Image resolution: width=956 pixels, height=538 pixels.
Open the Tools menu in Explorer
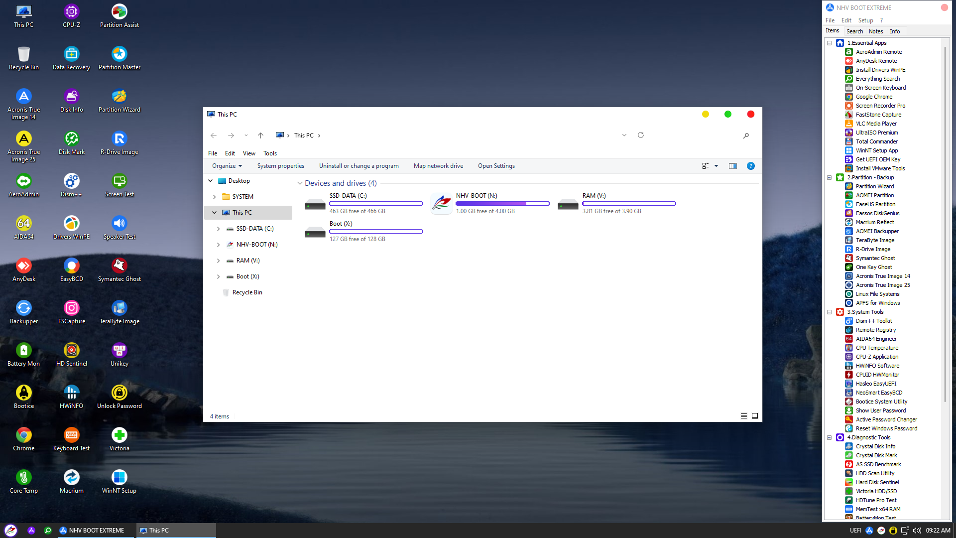point(270,153)
